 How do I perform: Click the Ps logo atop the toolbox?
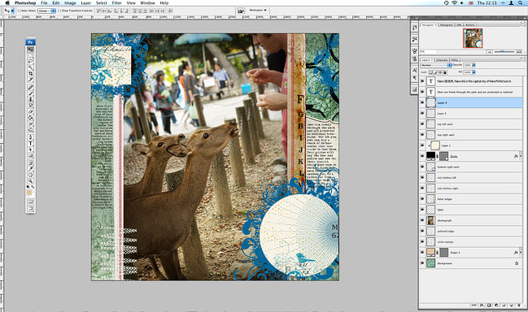(30, 42)
